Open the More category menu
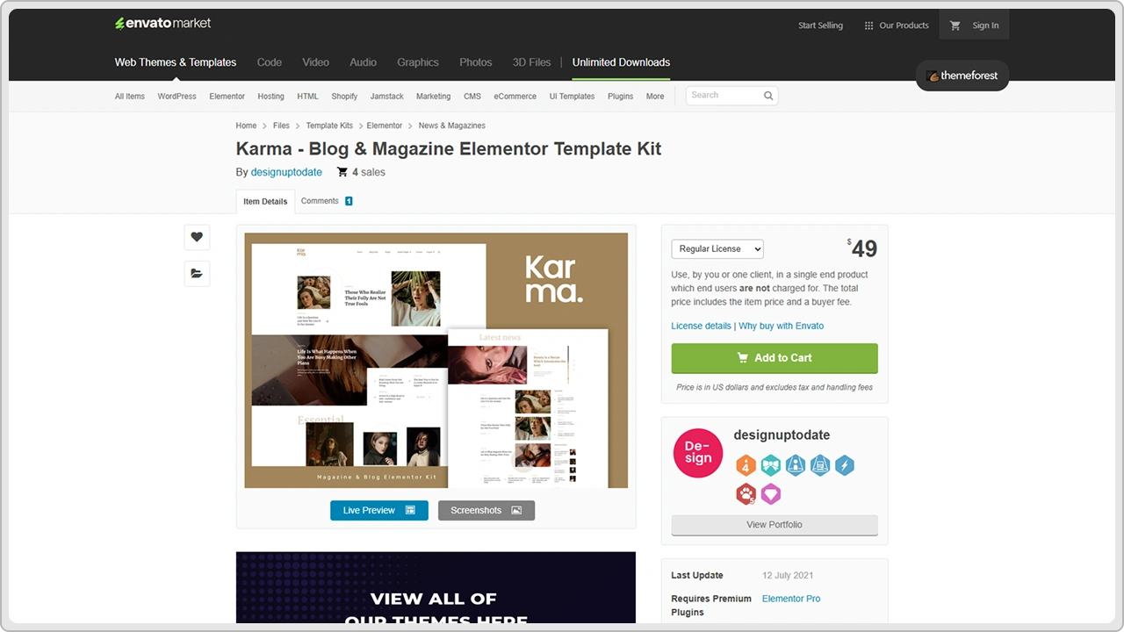This screenshot has height=632, width=1124. [x=655, y=97]
